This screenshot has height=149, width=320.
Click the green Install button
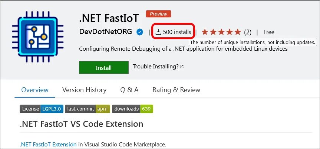click(104, 67)
